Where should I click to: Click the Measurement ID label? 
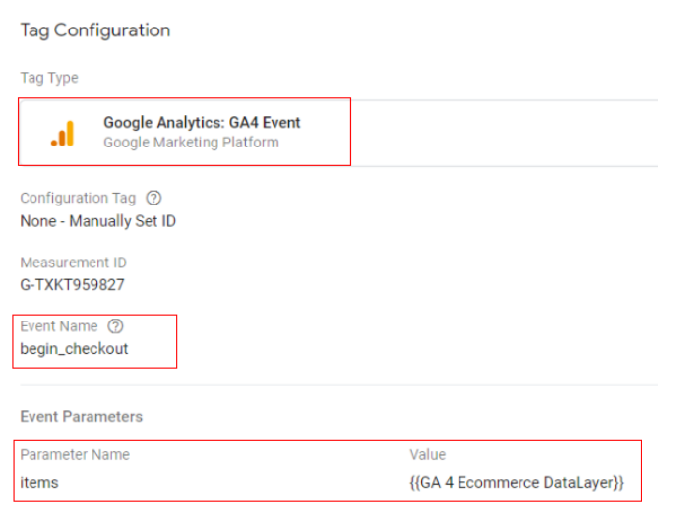coord(74,263)
